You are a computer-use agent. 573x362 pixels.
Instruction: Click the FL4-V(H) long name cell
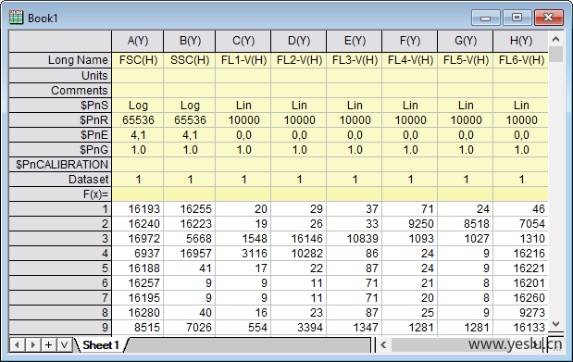tap(410, 60)
